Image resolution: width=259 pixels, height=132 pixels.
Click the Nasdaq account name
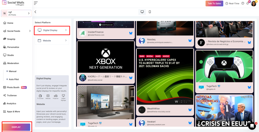tap(151, 39)
